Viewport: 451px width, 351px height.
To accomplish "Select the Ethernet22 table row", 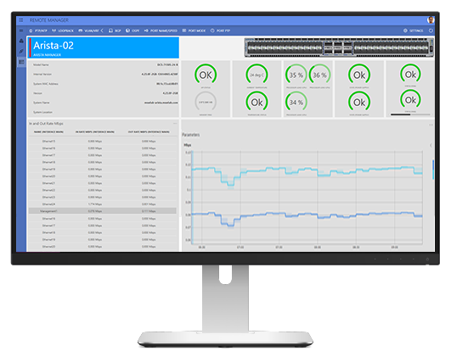I will pyautogui.click(x=103, y=190).
